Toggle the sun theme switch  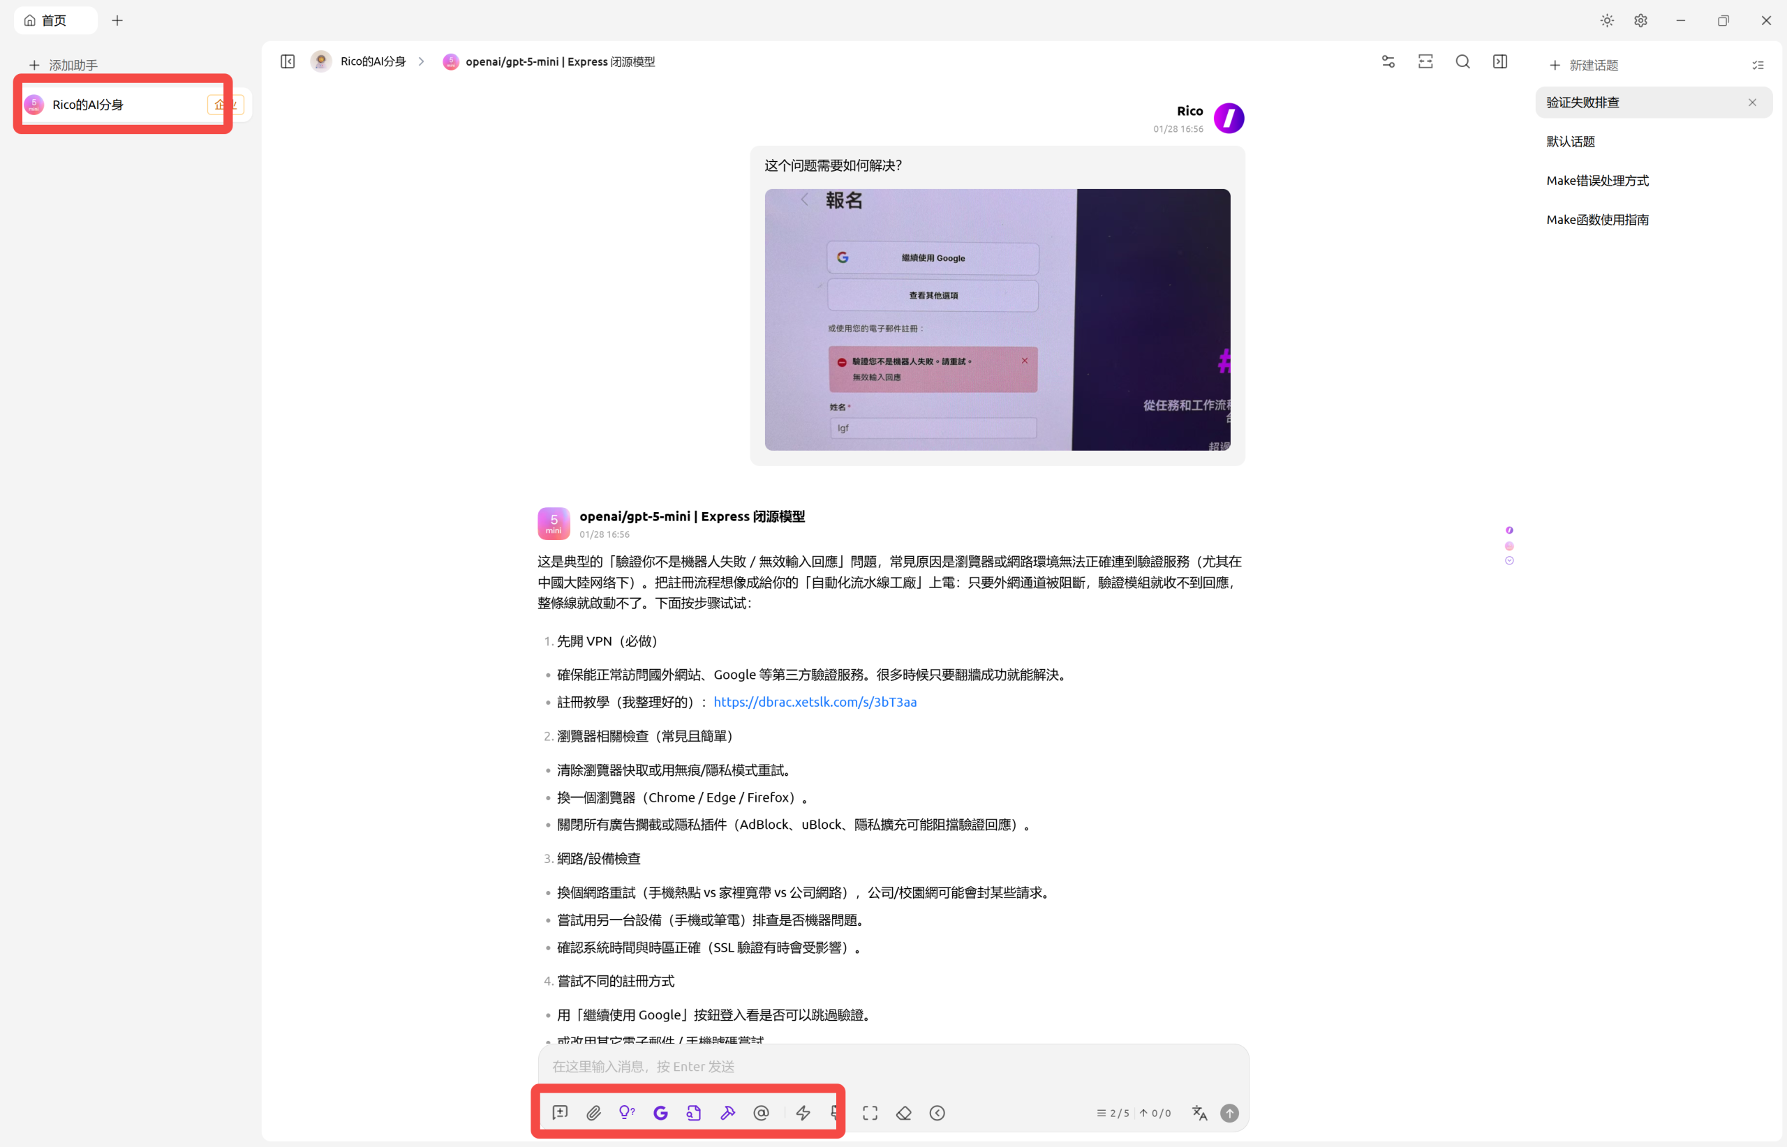click(x=1607, y=21)
